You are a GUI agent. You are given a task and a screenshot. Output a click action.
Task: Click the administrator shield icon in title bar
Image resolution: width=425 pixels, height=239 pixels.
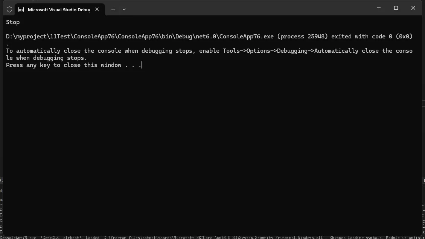[x=9, y=9]
